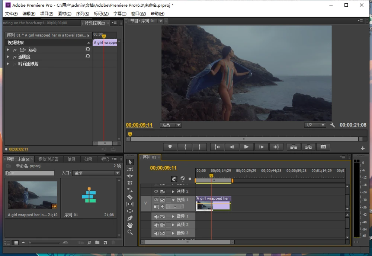Select the Pen tool
The height and width of the screenshot is (256, 372).
[130, 218]
